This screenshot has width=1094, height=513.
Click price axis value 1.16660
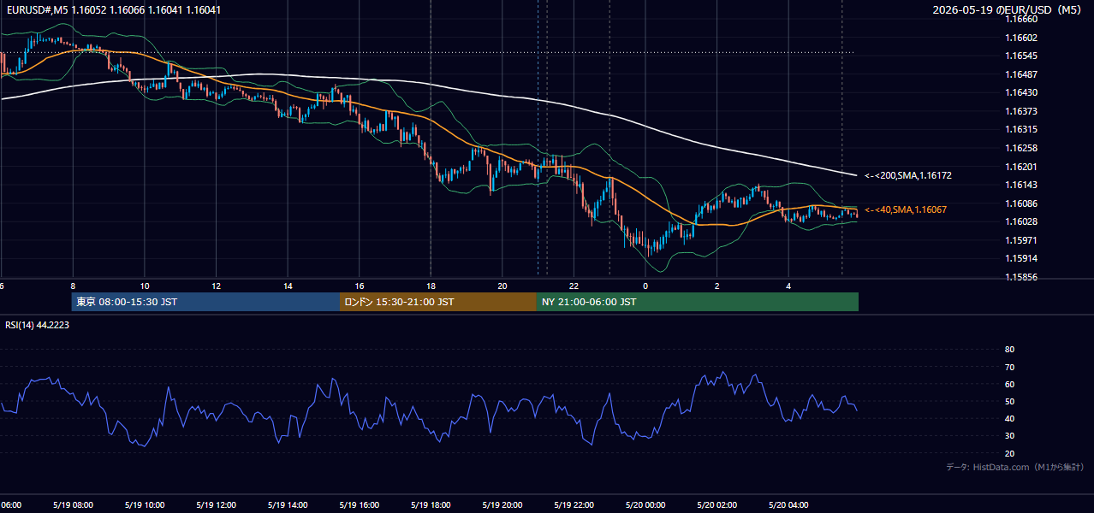(1021, 19)
